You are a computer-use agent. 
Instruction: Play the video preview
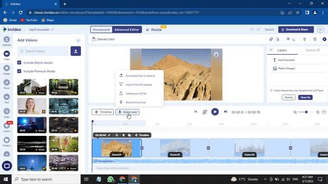(x=215, y=112)
